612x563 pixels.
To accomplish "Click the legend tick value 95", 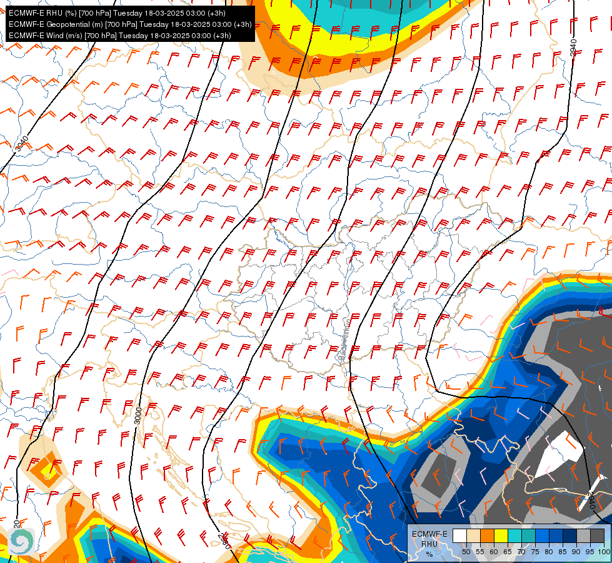I will click(x=589, y=552).
